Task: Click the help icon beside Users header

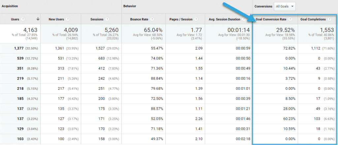Action: click(x=23, y=19)
